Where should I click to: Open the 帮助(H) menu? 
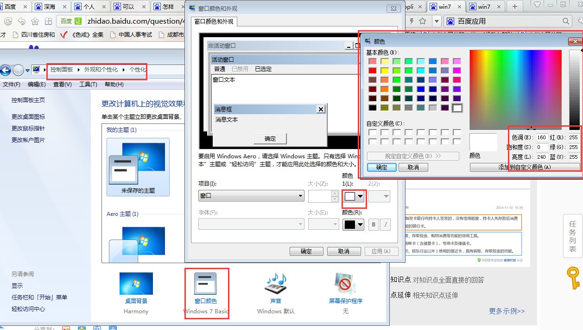(x=114, y=84)
